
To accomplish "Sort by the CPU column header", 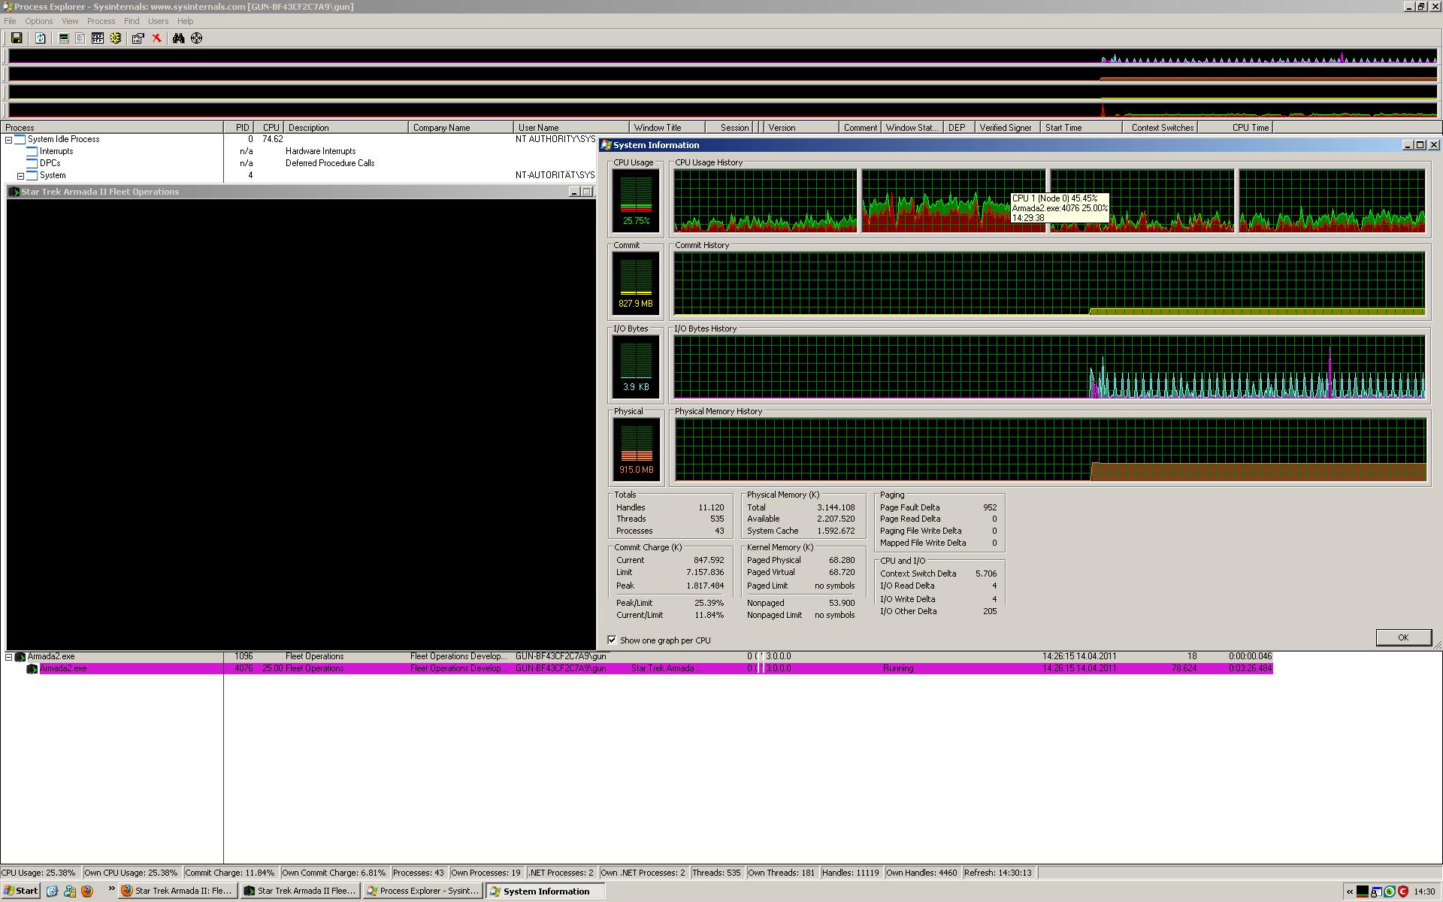I will click(271, 128).
